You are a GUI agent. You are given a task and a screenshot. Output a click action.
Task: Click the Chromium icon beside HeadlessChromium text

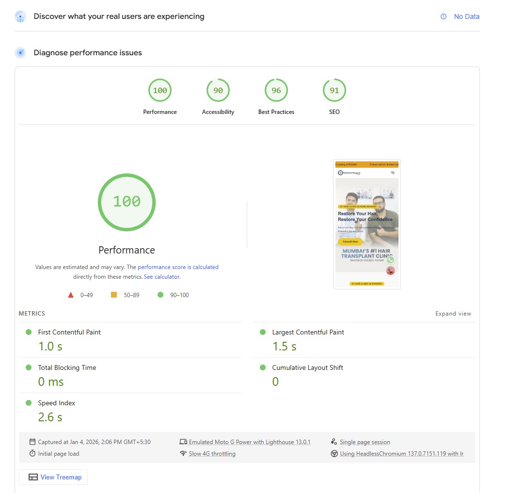click(334, 454)
